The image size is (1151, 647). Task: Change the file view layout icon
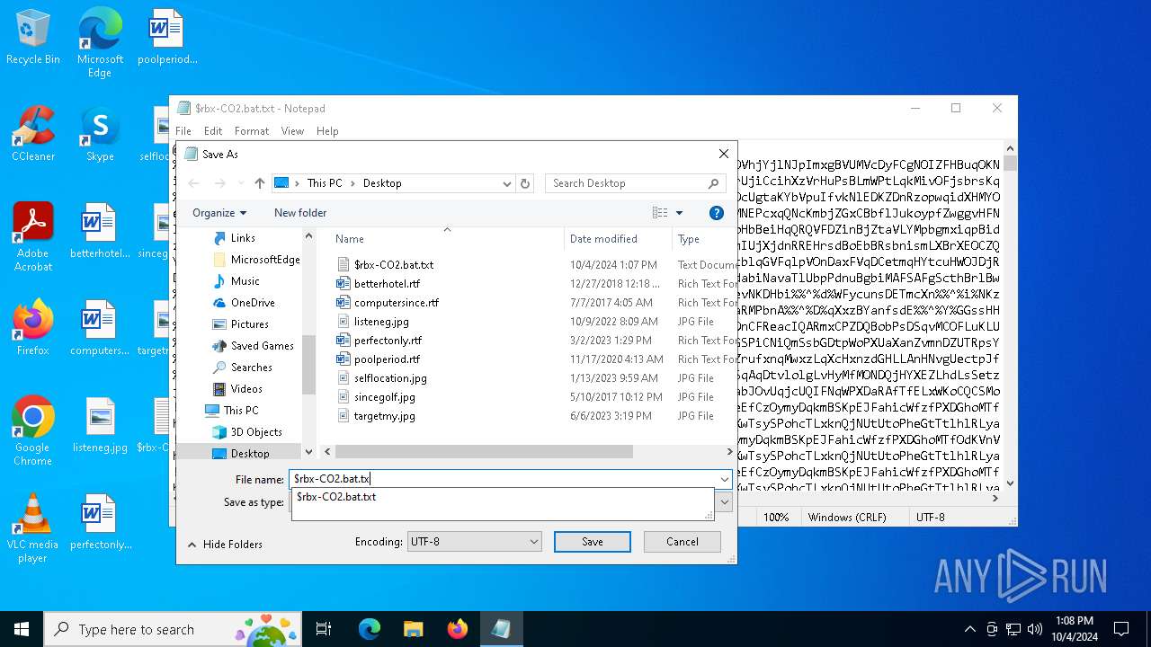pyautogui.click(x=660, y=213)
